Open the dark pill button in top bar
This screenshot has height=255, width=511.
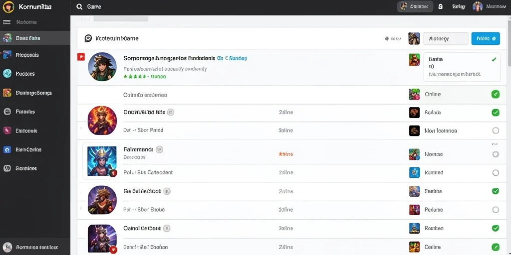click(415, 6)
